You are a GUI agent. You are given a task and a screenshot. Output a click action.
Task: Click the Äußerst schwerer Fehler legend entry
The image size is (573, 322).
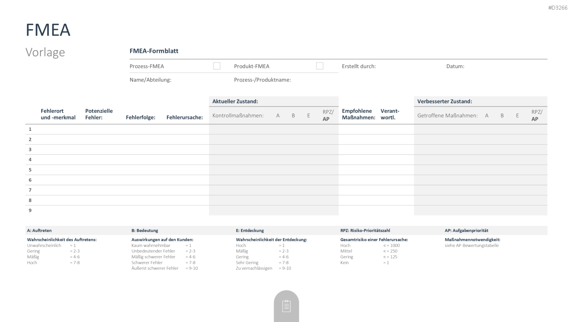click(155, 268)
